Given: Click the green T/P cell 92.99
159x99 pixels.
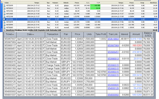Looking at the screenshot, I should pos(95,8).
